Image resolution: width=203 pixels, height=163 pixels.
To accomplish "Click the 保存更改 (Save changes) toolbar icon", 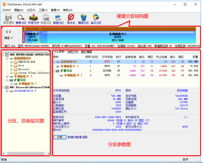I will tap(9, 19).
